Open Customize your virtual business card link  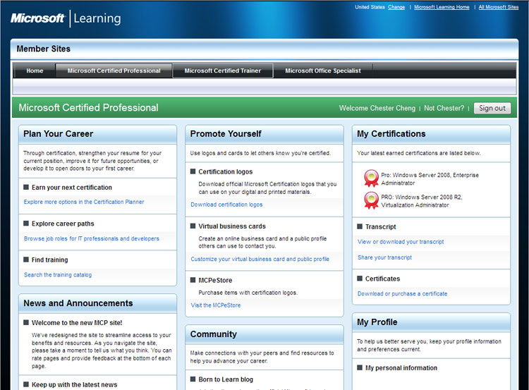[x=260, y=259]
